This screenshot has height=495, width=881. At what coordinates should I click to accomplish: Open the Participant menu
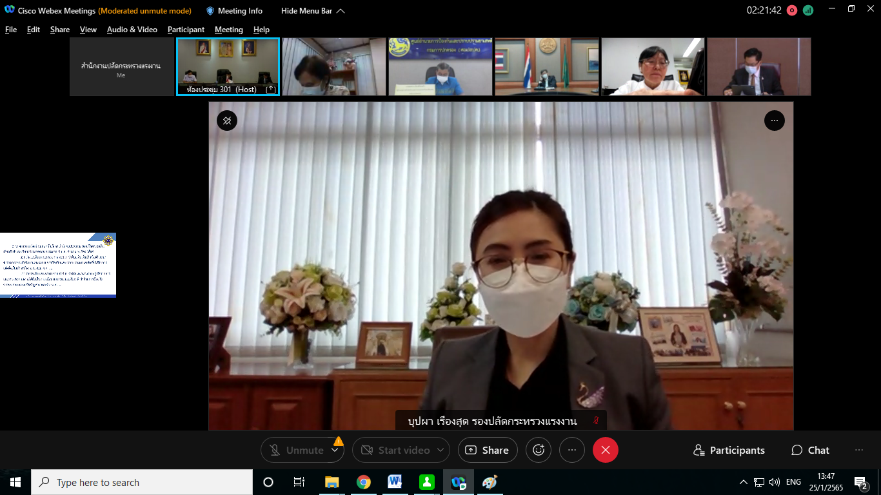pyautogui.click(x=186, y=30)
